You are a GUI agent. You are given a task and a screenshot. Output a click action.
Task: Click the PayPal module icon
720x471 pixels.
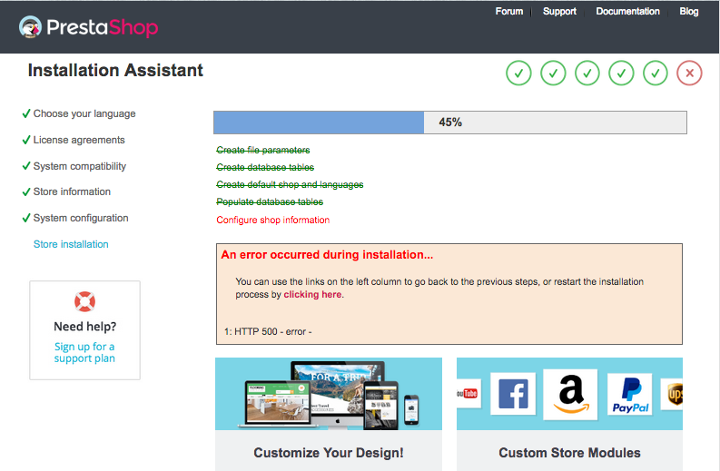click(630, 394)
